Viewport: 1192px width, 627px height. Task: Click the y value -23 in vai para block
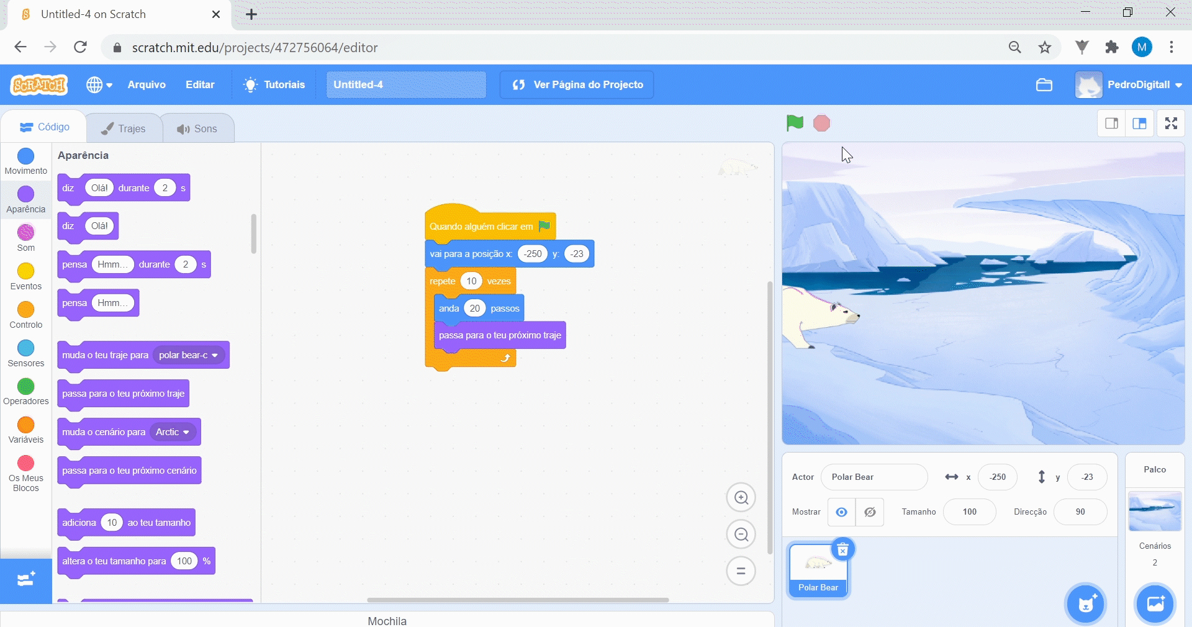tap(577, 254)
